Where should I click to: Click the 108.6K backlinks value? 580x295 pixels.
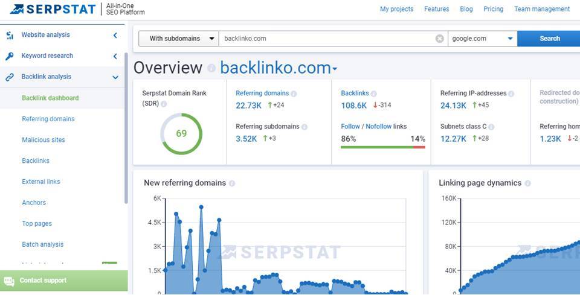point(353,106)
